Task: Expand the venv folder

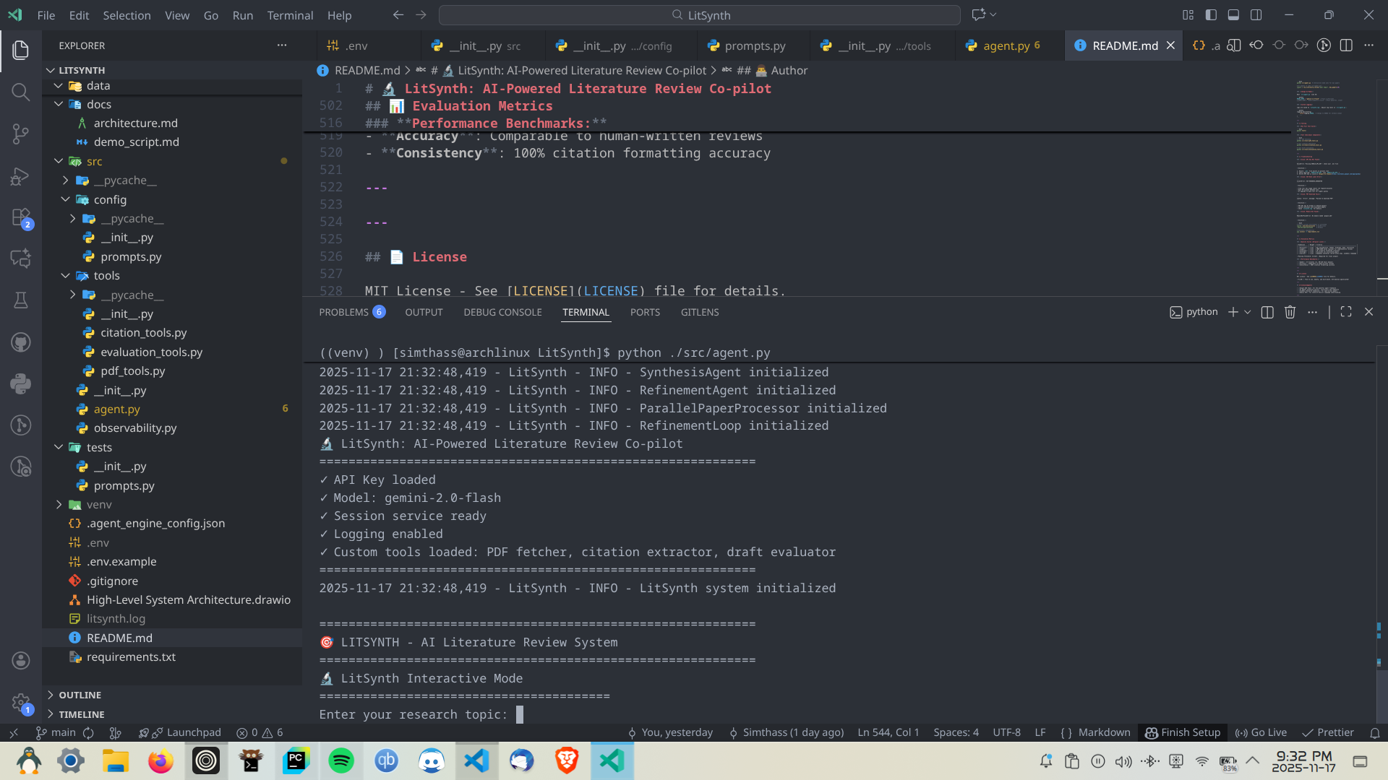Action: [60, 504]
